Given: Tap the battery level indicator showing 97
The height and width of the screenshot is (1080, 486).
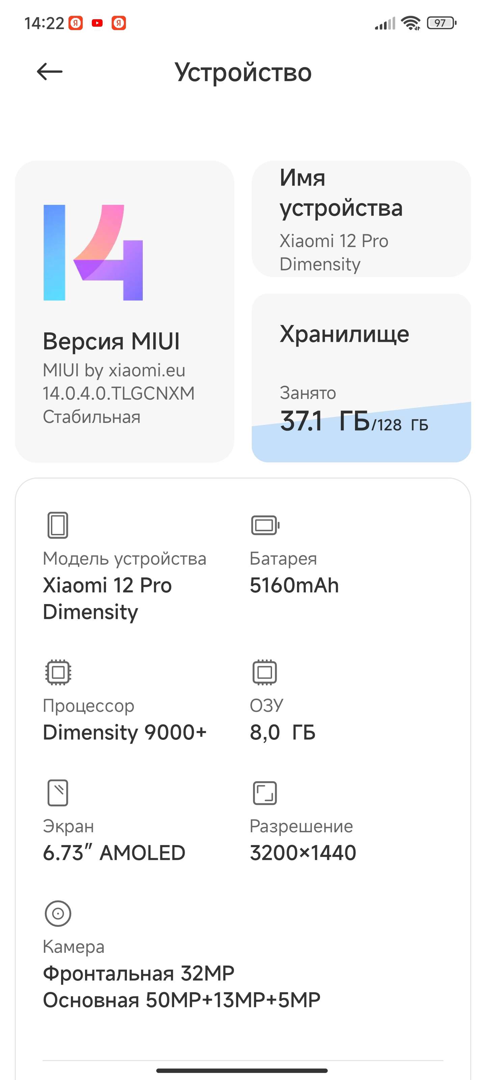Looking at the screenshot, I should pos(441,23).
